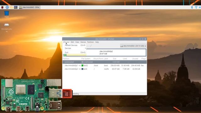Click the File System column header
The width and height of the screenshot is (201, 113).
(x=86, y=59)
